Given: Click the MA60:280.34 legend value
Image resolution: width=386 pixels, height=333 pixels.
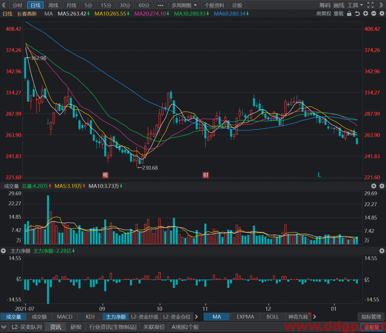Looking at the screenshot, I should tap(231, 14).
